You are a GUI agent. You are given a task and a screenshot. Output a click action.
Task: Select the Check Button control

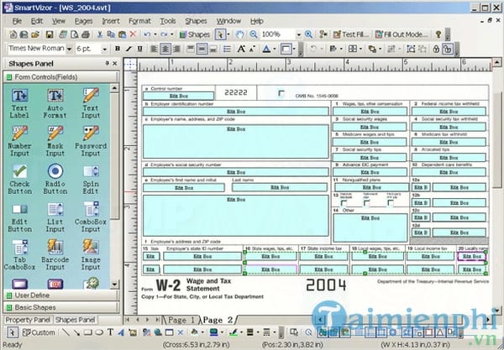(19, 179)
